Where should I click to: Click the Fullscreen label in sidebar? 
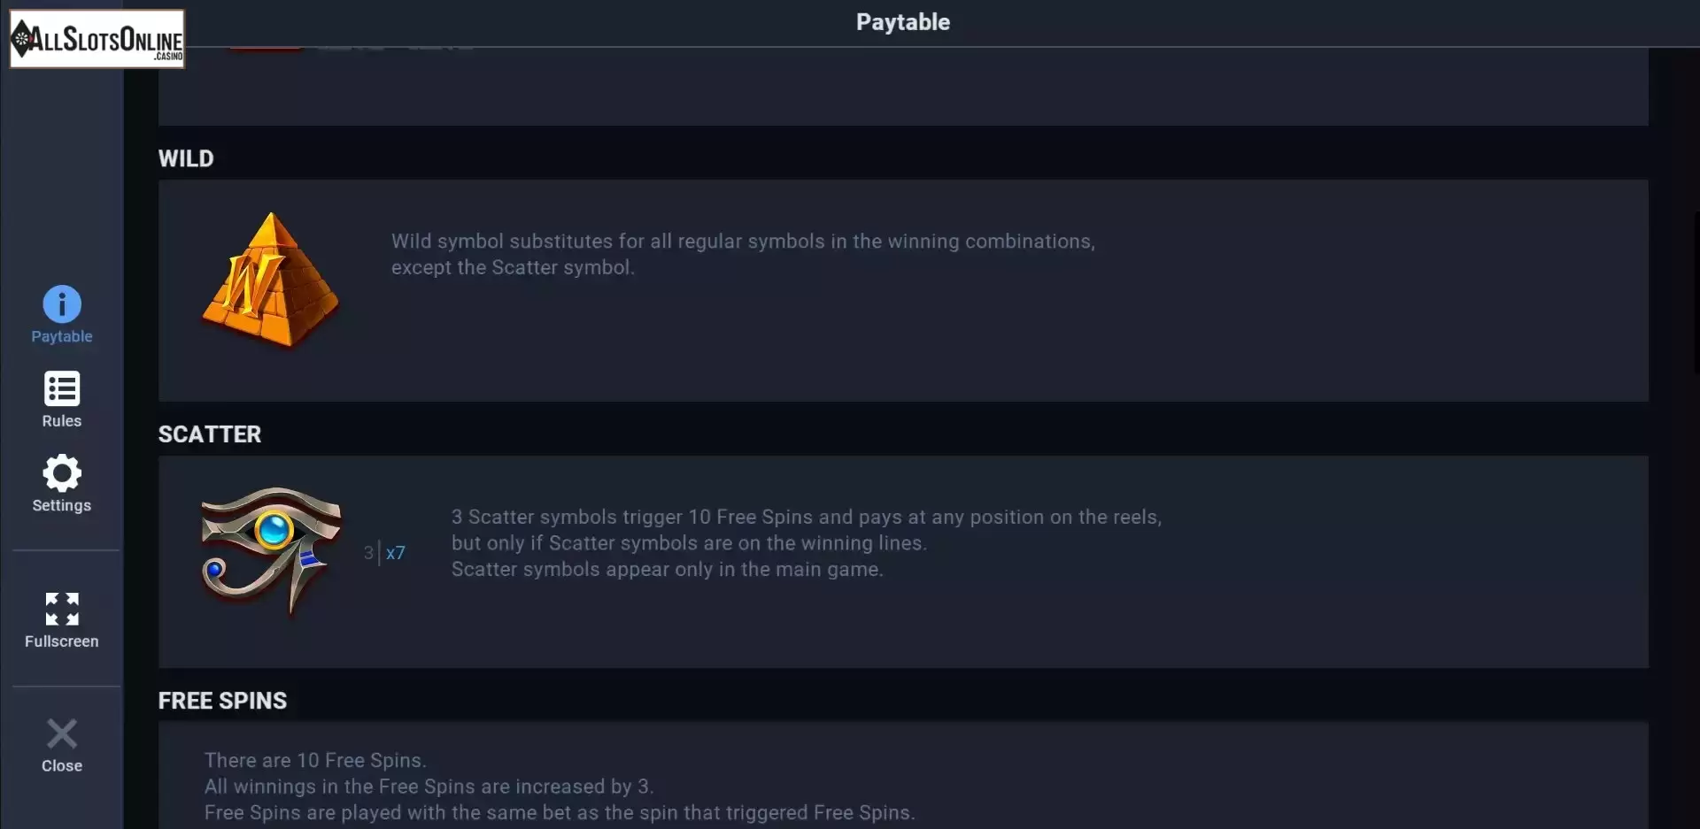coord(62,641)
